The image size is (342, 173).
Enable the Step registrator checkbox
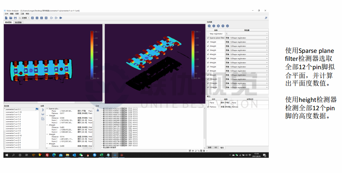coord(208,34)
